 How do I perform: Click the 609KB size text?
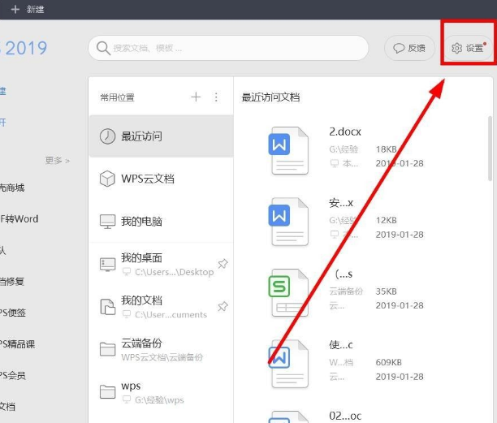coord(389,362)
